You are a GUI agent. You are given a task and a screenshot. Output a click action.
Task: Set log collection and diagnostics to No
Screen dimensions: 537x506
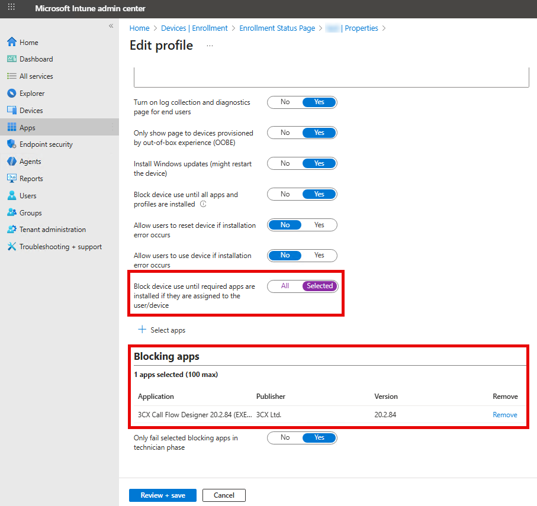coord(285,102)
